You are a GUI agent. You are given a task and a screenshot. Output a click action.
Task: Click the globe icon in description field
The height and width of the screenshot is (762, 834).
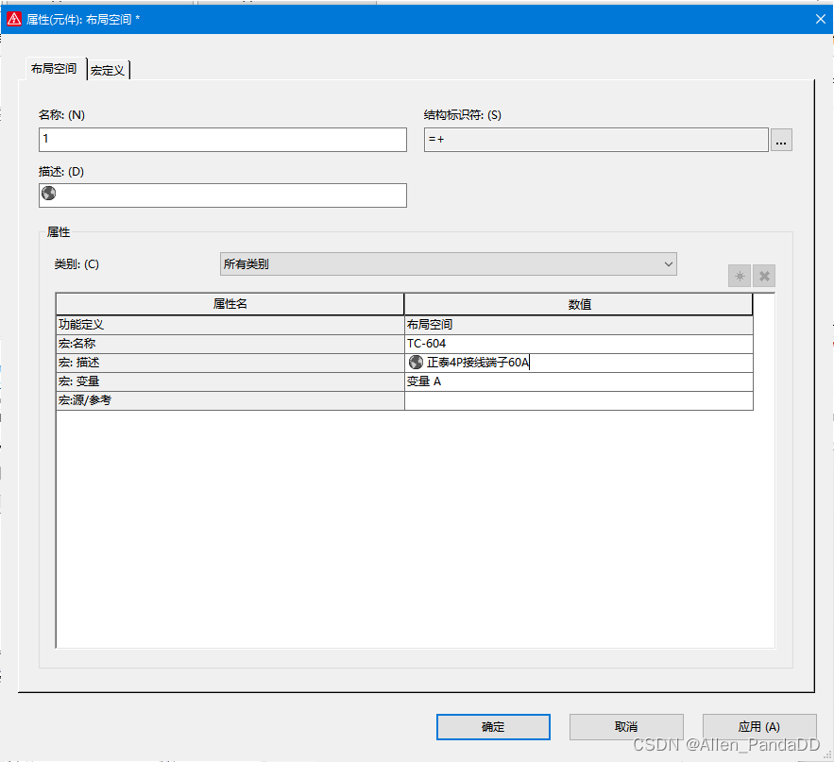[x=49, y=194]
